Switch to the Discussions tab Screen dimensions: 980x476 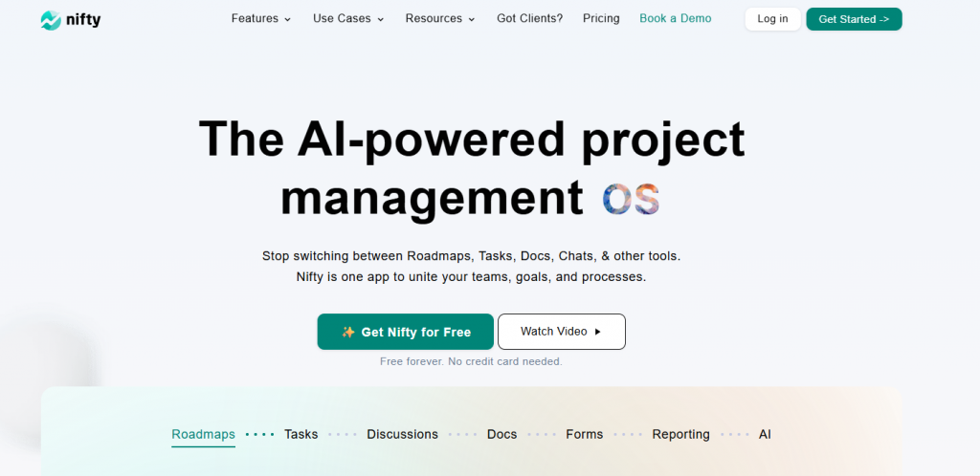pos(403,434)
